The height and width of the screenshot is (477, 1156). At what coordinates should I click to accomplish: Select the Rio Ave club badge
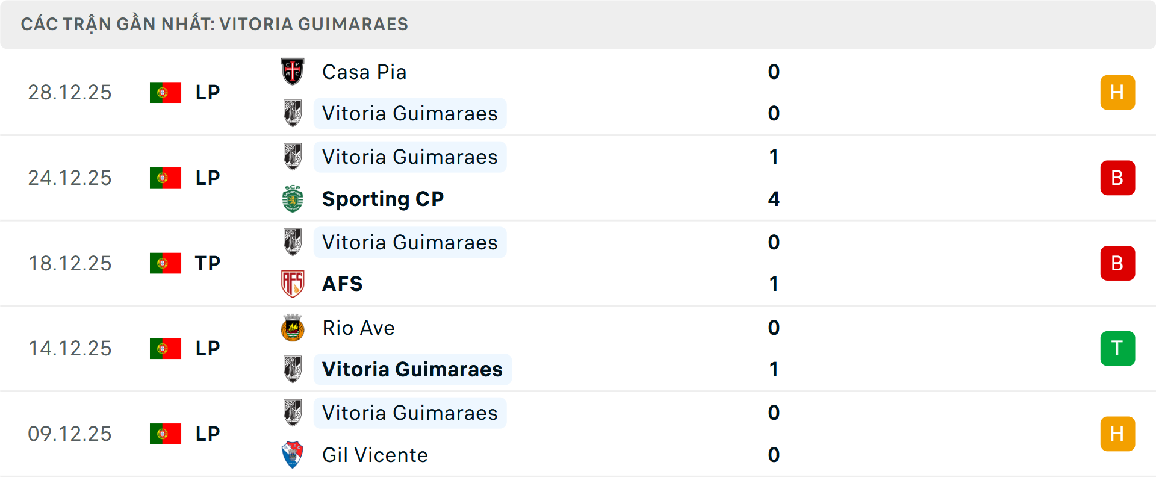293,328
